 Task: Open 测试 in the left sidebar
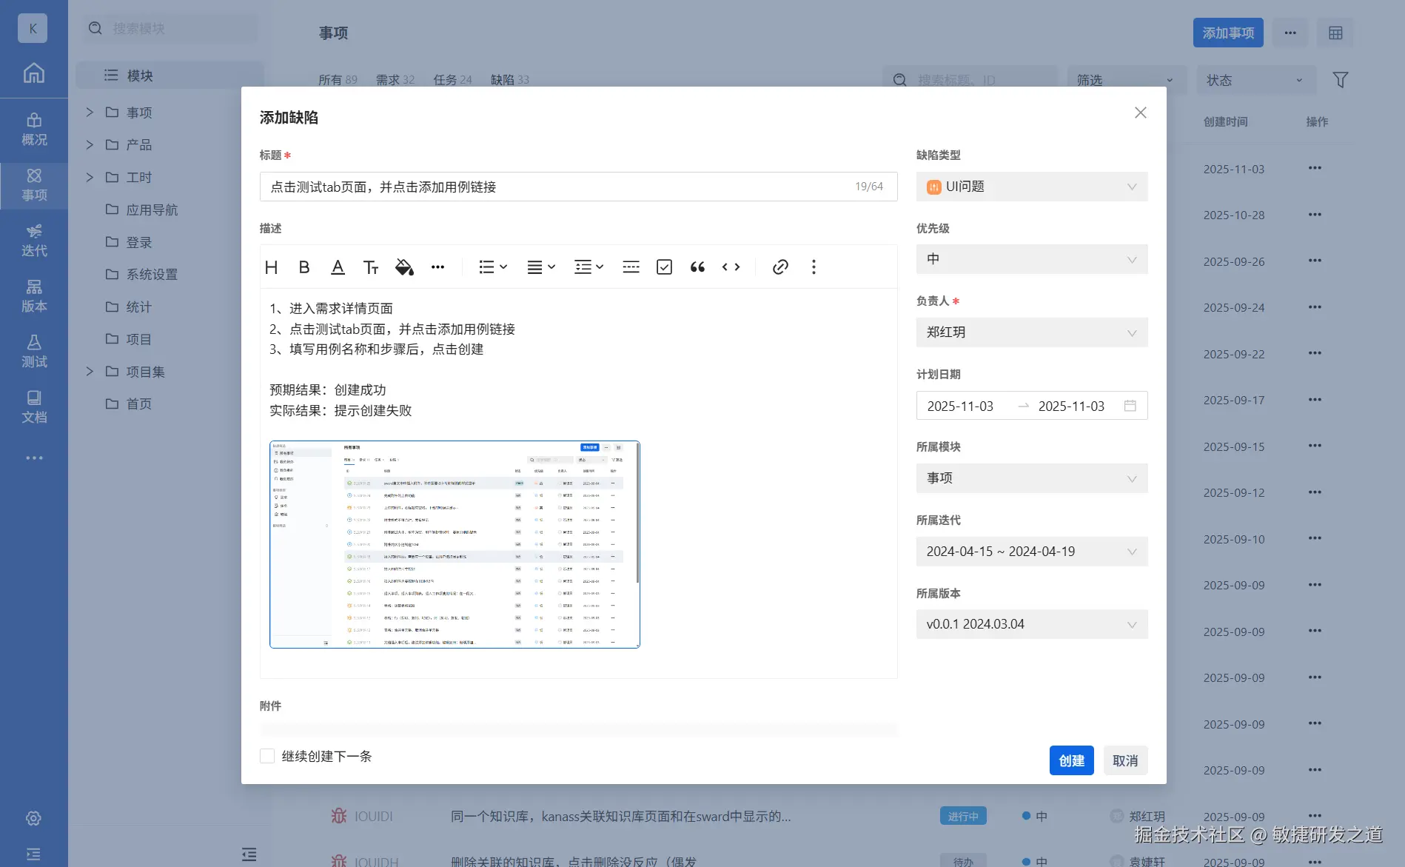coord(34,352)
